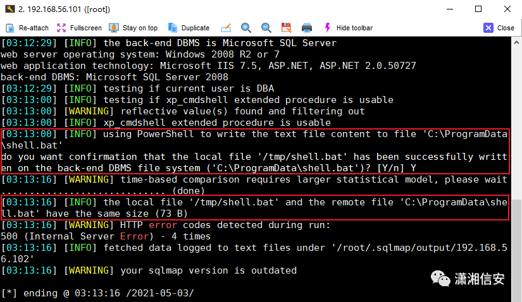Maximize the terminal window
This screenshot has height=302, width=522.
click(x=478, y=9)
